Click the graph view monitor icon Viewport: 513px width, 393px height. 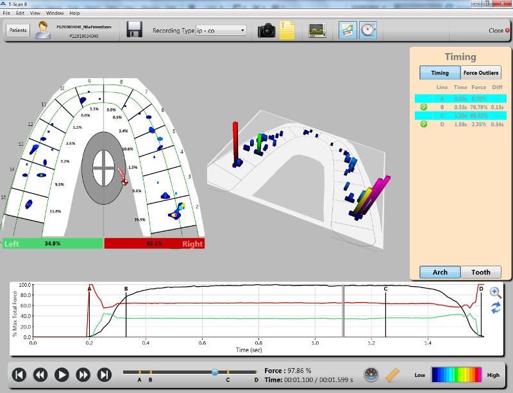coord(317,30)
